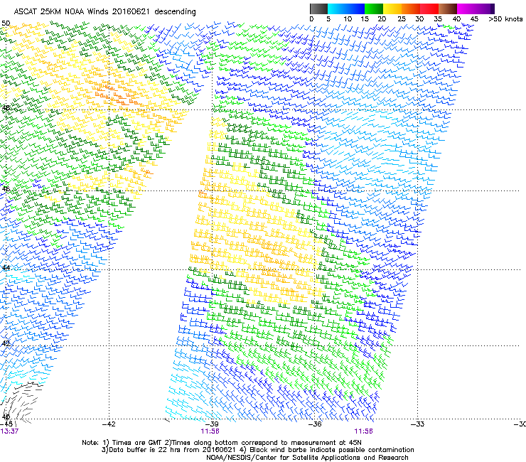Click the longitude label '-45'
The height and width of the screenshot is (462, 526).
[x=6, y=424]
